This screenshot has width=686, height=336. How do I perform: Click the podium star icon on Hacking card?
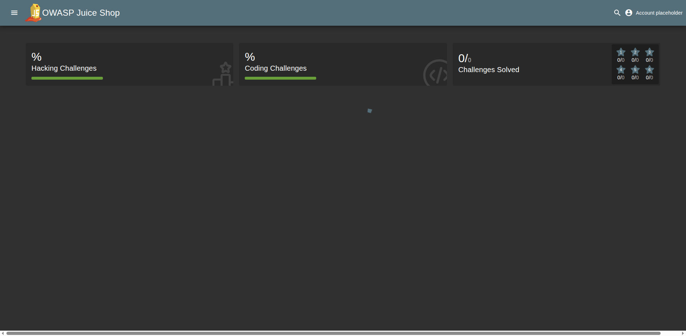[x=223, y=74]
